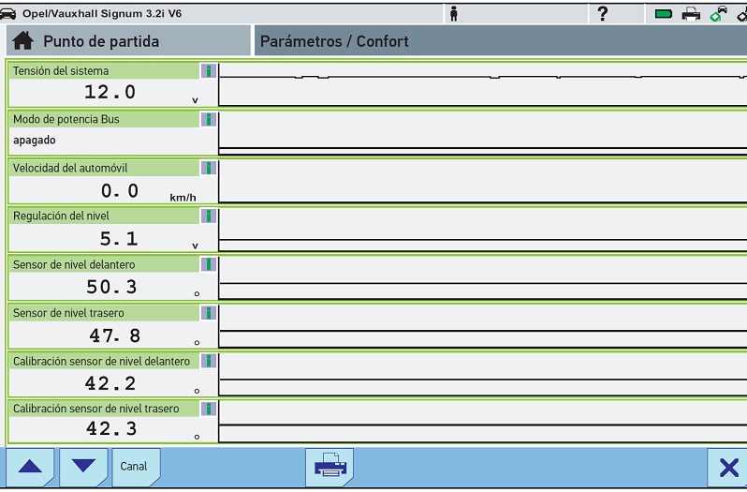Click the home icon next to Punto de partida

(x=24, y=41)
